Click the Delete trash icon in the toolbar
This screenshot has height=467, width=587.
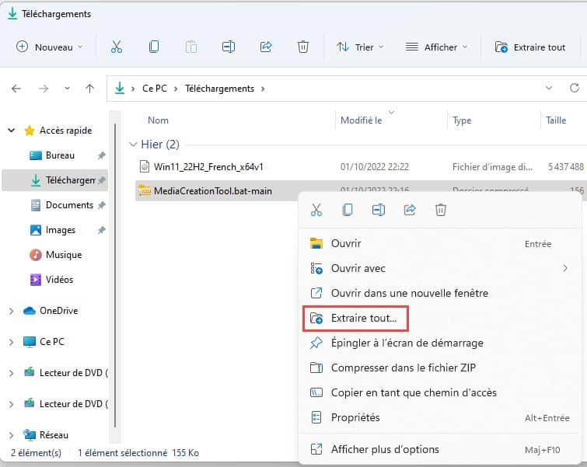(x=303, y=47)
